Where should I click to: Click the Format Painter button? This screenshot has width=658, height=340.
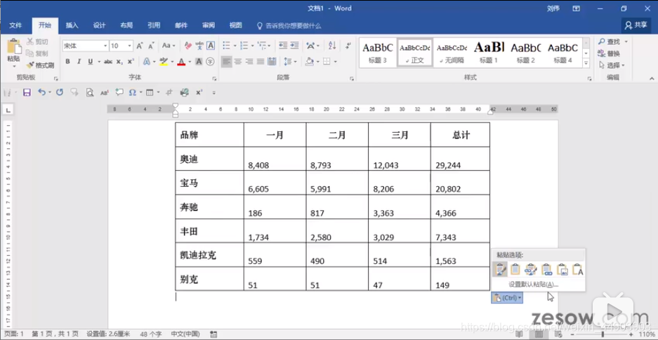40,65
